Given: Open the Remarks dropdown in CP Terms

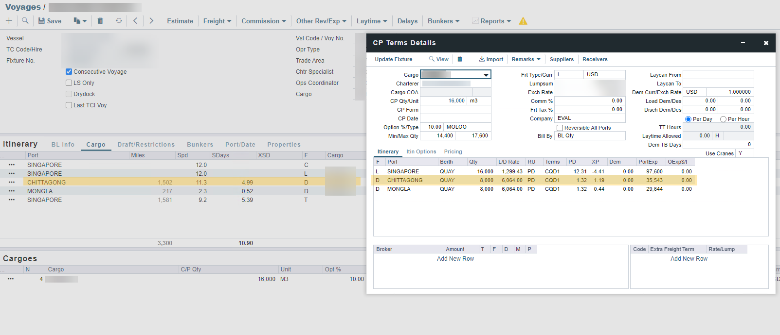Looking at the screenshot, I should pos(526,59).
